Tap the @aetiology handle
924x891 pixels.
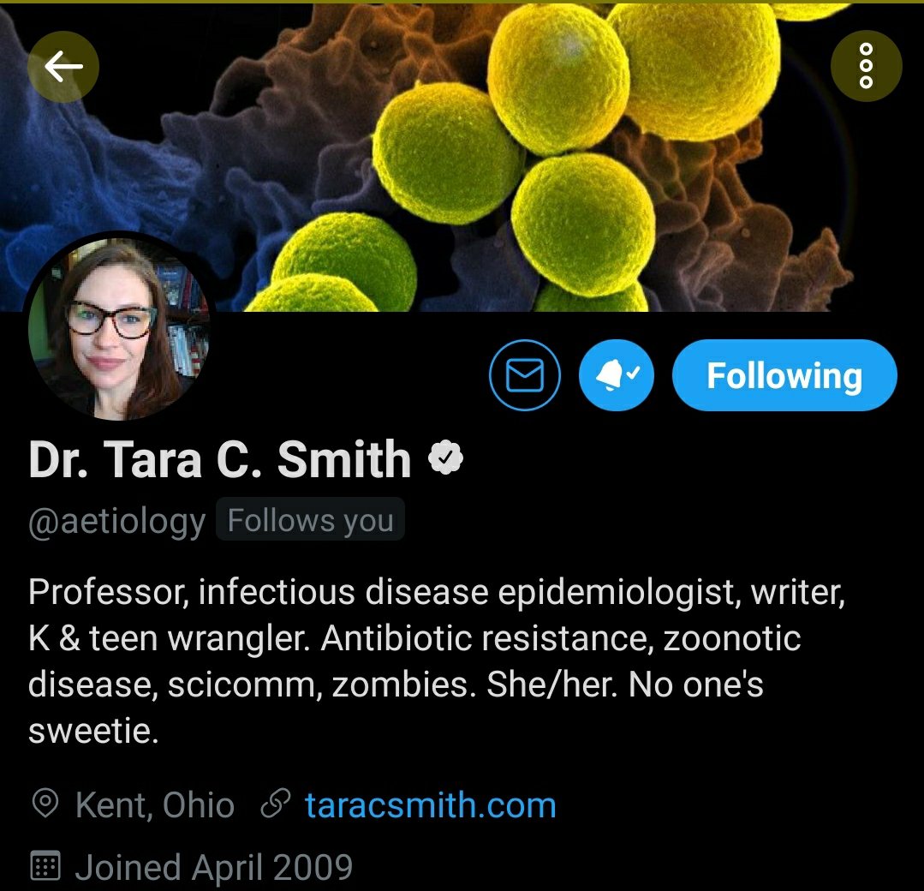click(x=116, y=521)
